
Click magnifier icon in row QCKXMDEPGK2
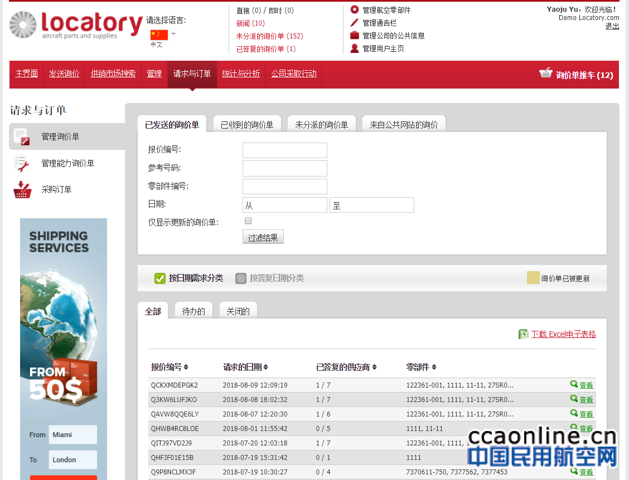pos(574,384)
